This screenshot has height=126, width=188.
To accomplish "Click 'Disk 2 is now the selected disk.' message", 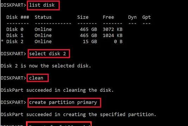I will tap(46, 66).
